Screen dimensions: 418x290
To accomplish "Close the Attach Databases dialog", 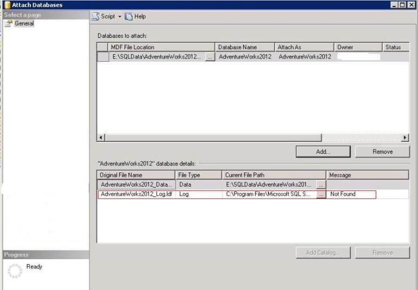I will [412, 5].
